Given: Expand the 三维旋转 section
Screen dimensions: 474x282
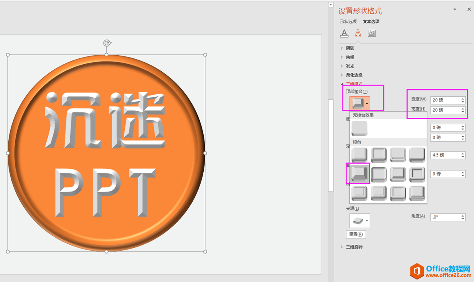Looking at the screenshot, I should coord(354,247).
